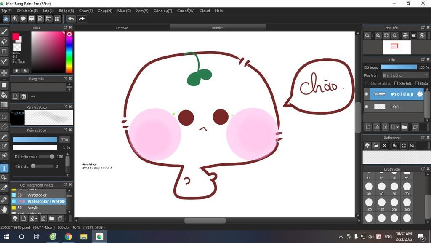Select the Text tool
Image resolution: width=431 pixels, height=243 pixels.
[x=4, y=168]
